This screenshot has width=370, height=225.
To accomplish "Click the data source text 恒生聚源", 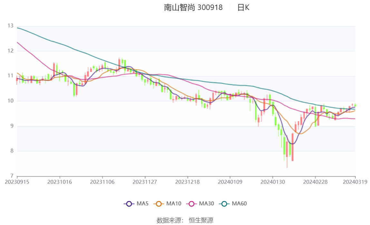I will (201, 220).
